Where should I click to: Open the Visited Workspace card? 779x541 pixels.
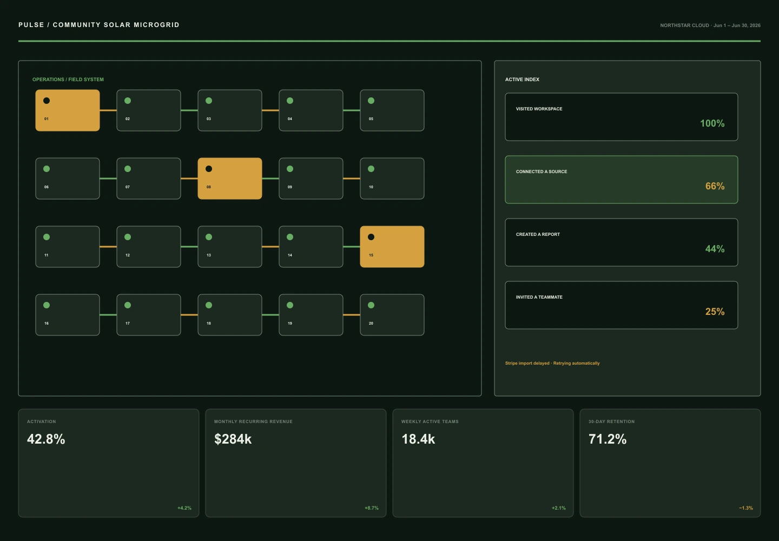tap(622, 117)
